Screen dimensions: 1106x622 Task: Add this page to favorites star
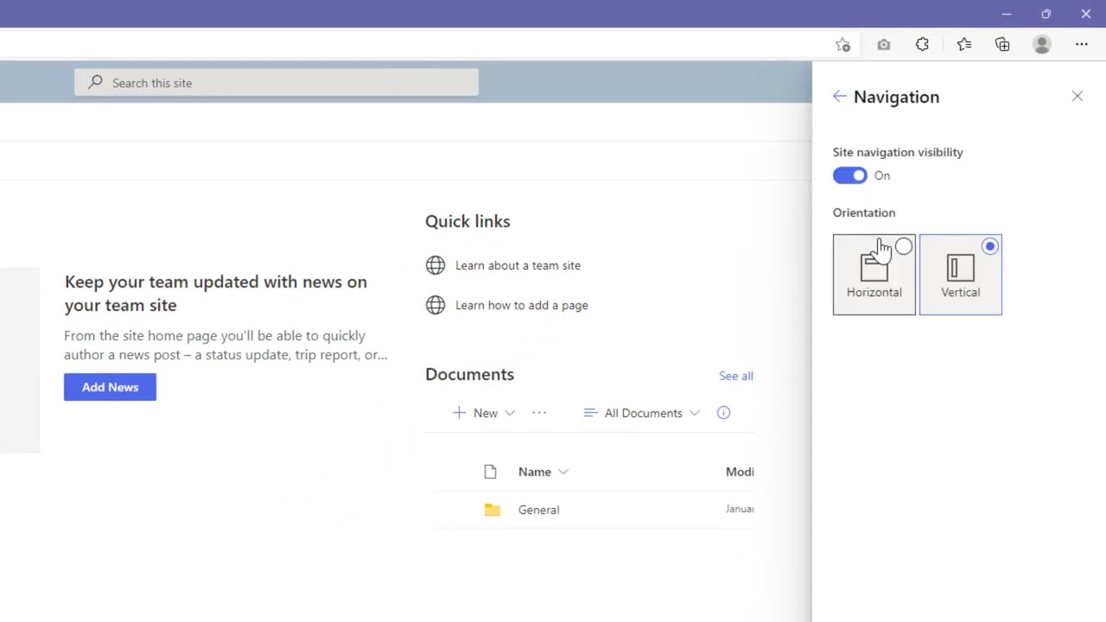point(842,45)
